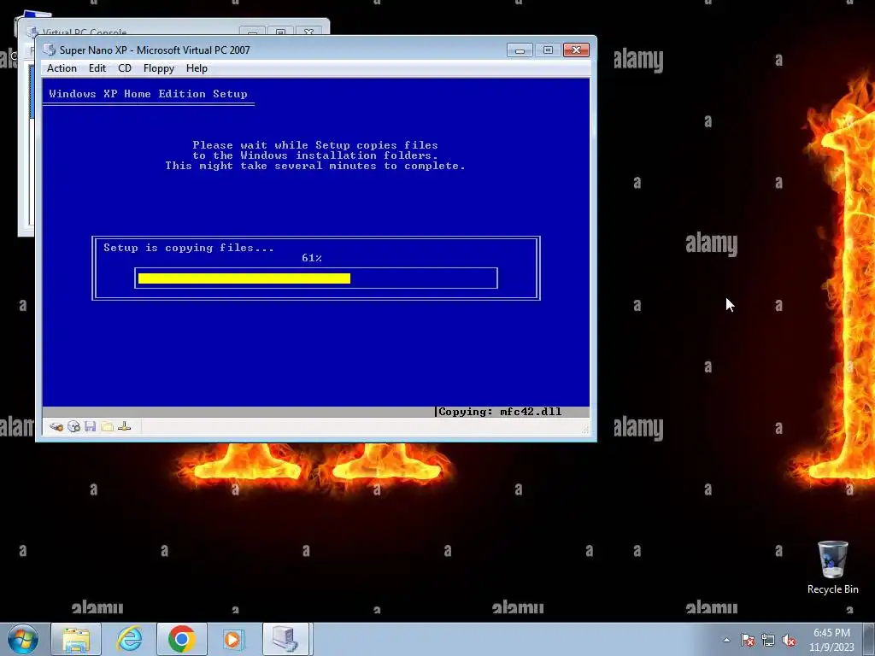875x656 pixels.
Task: Click 'Windows XP Home Edition Setup' heading
Action: pos(148,94)
